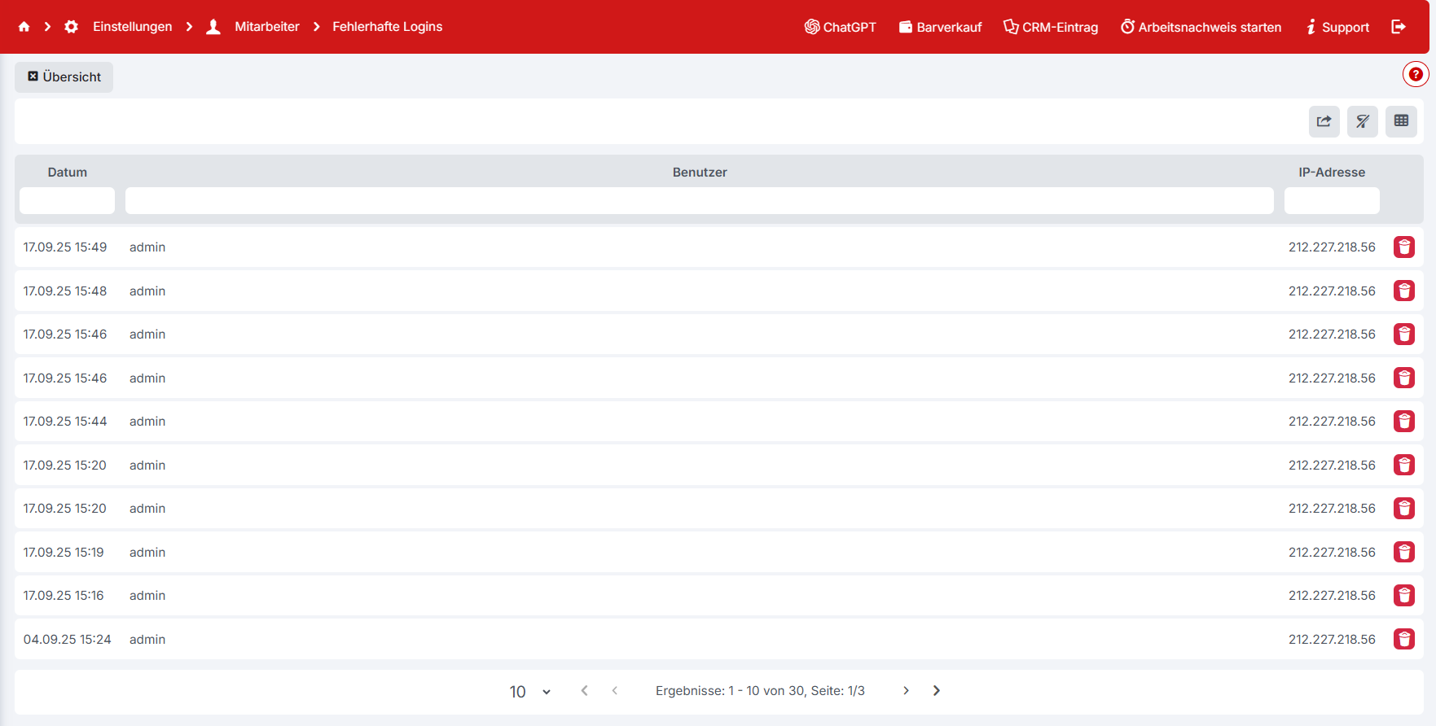Open the help question mark icon
Screen dimensions: 1436x726
coord(1416,74)
